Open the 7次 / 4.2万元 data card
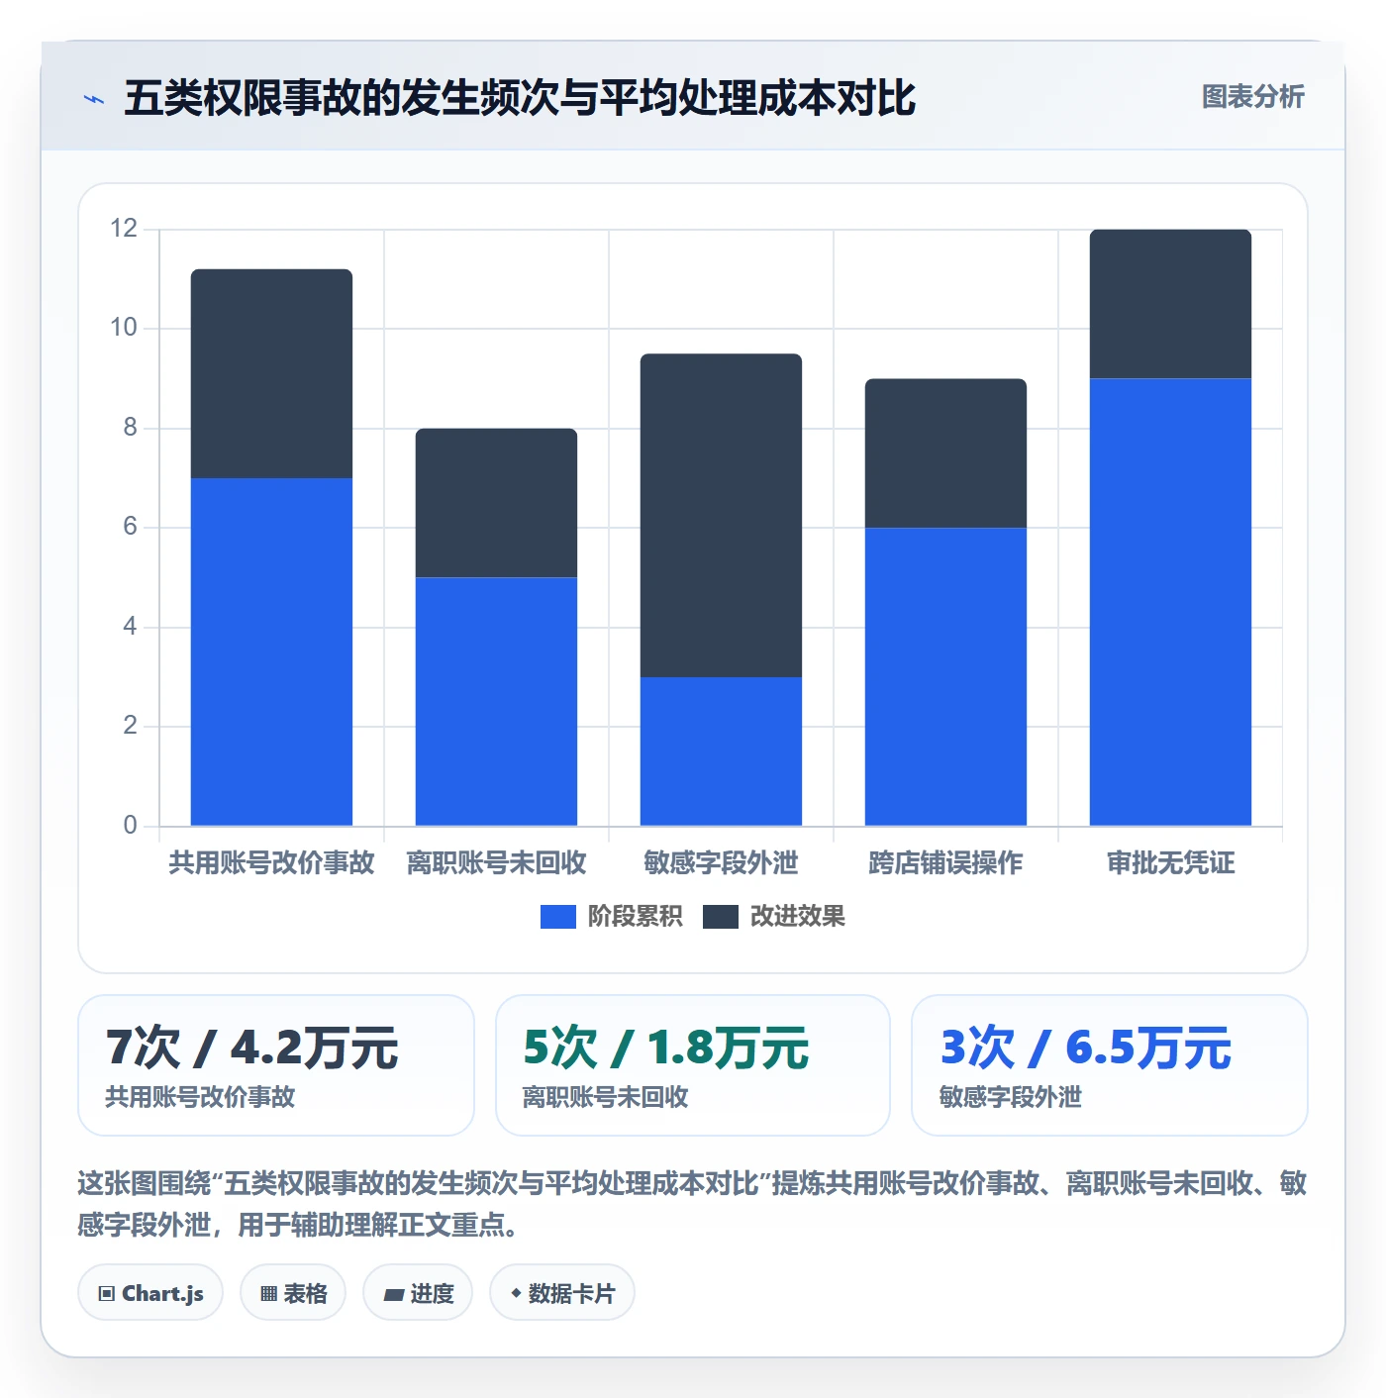 276,1065
